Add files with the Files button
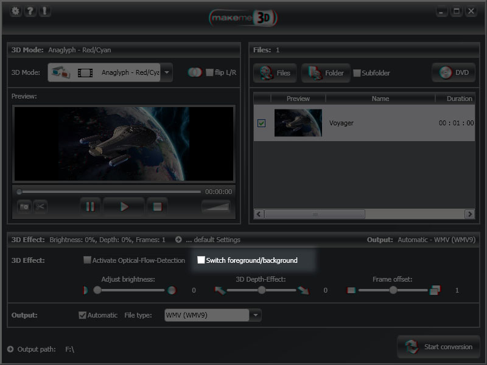This screenshot has width=487, height=365. [275, 73]
